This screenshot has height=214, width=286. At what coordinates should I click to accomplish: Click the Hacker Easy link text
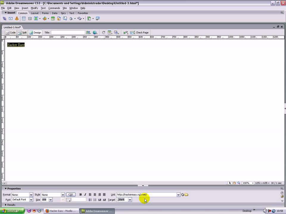pos(16,45)
